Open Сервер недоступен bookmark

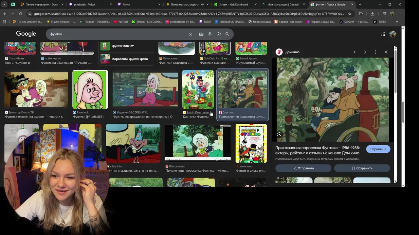tap(288, 22)
